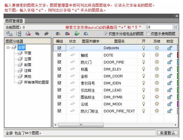Click the undo arrow icon
183x140 pixels.
37,34
